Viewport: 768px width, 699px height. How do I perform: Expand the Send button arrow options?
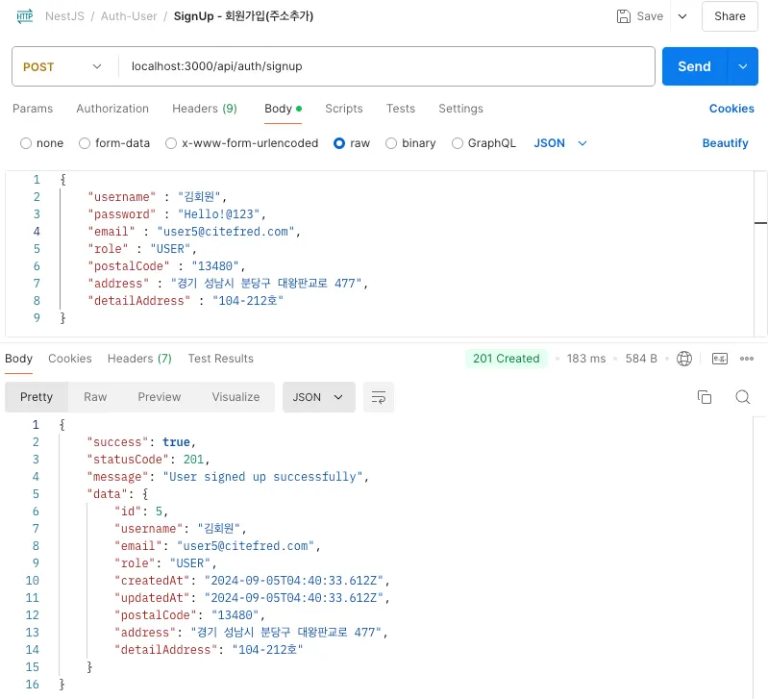tap(742, 66)
